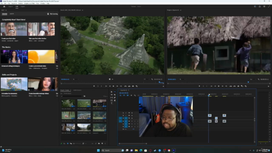The width and height of the screenshot is (272, 153).
Task: Toggle Linked Selection in timeline
Action: (127, 95)
